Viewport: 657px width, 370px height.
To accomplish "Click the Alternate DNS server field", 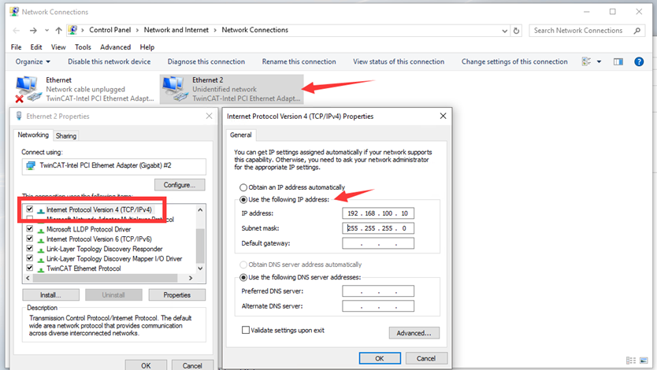I will [378, 306].
